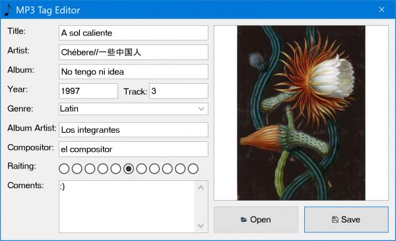
Task: Select the seventh rating radio button
Action: (x=141, y=169)
